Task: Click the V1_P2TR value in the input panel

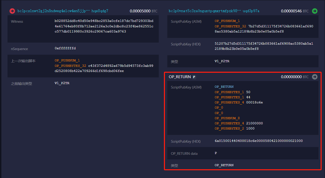Action: pyautogui.click(x=62, y=83)
